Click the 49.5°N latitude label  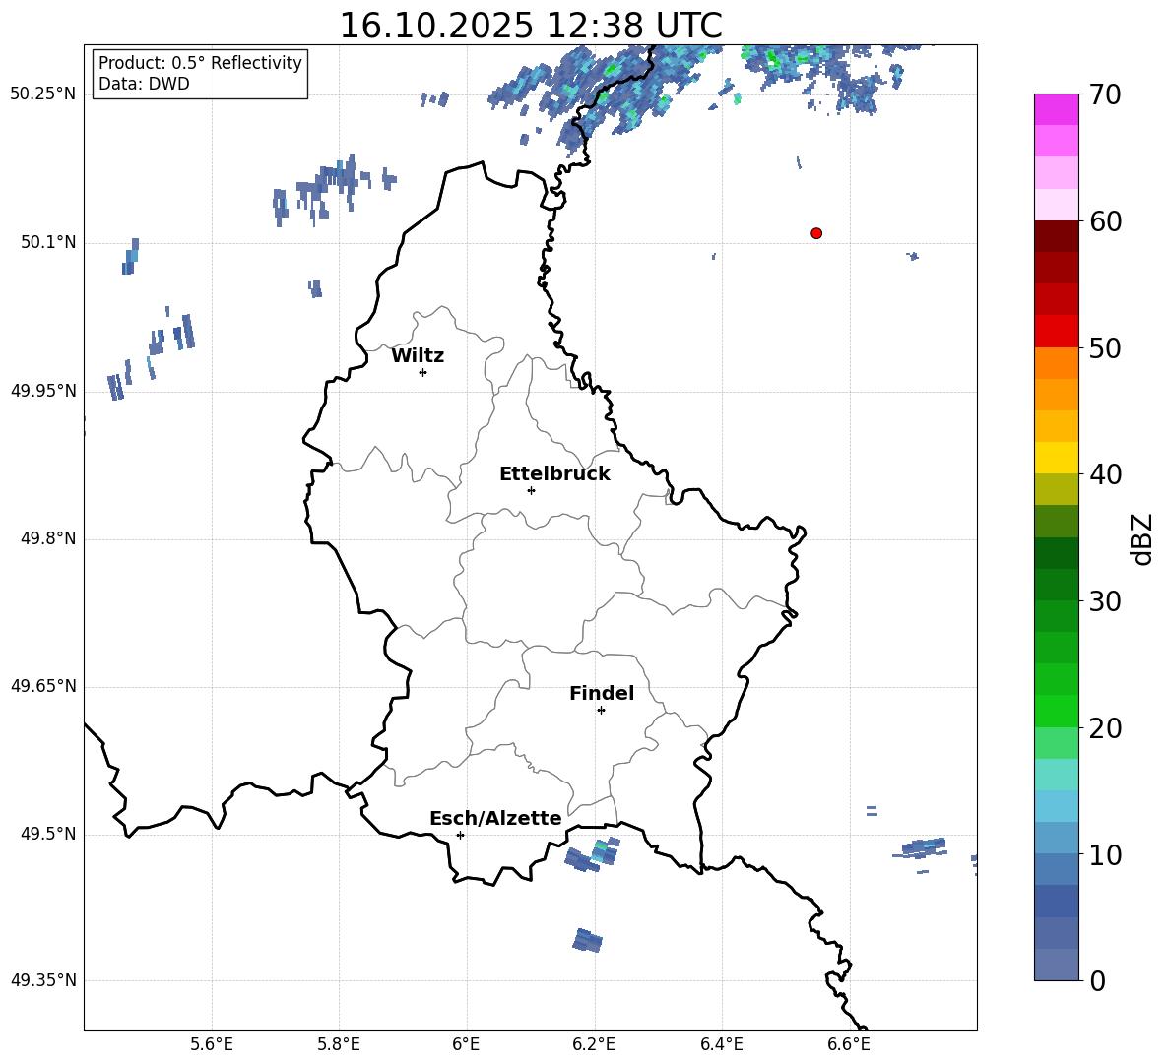click(48, 835)
